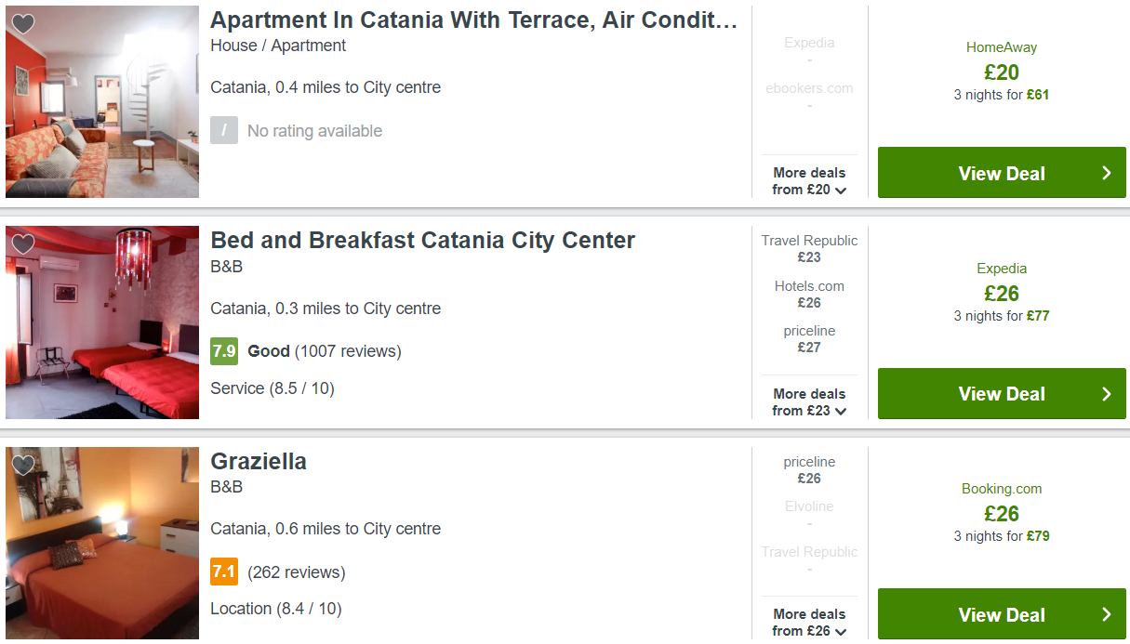This screenshot has width=1130, height=644.
Task: Expand More deals from £26
Action: pyautogui.click(x=809, y=623)
